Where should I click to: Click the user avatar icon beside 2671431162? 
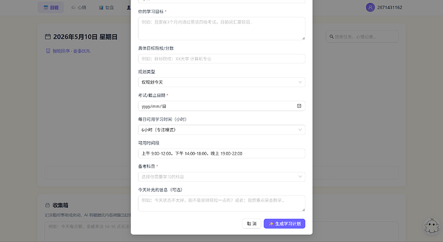pos(370,7)
